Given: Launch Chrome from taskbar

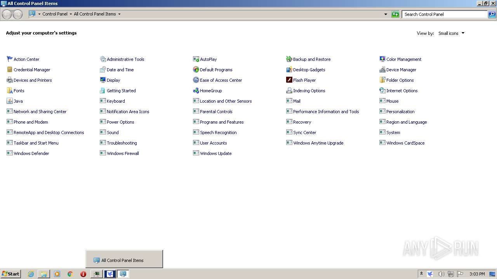Looking at the screenshot, I should (x=70, y=274).
